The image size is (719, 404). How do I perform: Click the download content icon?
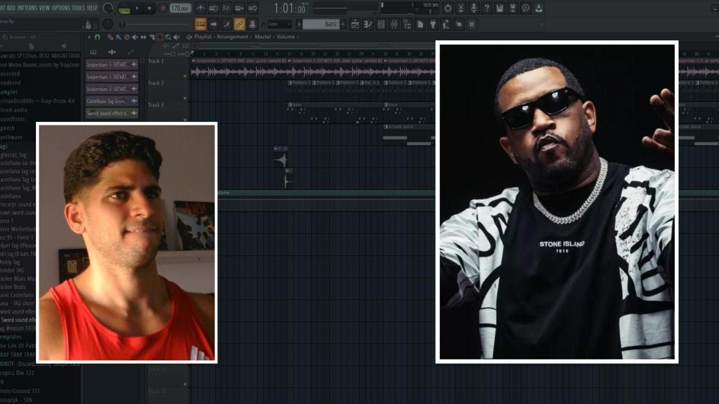coord(539,8)
